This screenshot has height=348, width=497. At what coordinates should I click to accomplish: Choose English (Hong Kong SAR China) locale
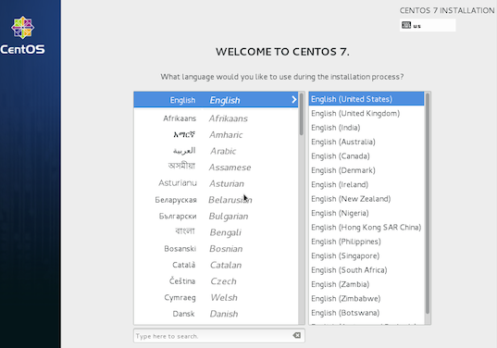pyautogui.click(x=367, y=228)
